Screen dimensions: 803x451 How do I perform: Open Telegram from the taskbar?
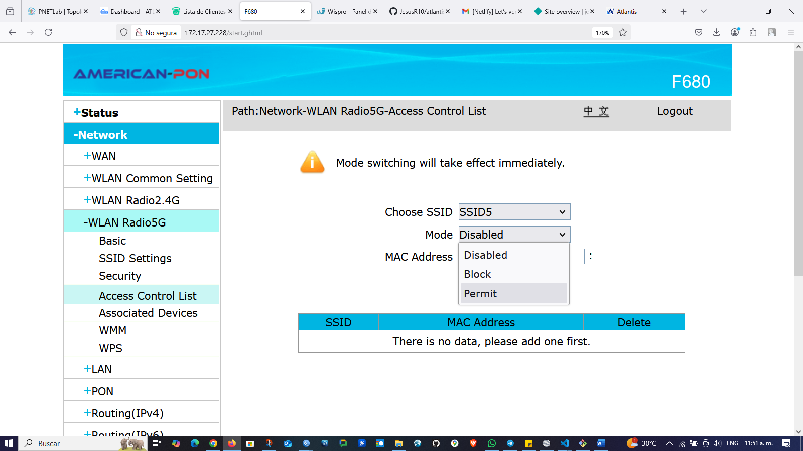pos(510,444)
